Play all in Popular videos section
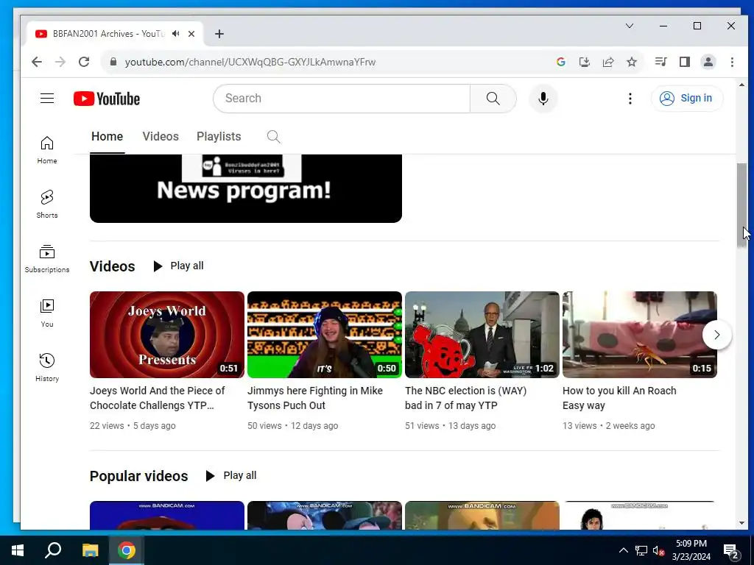The image size is (754, 565). 231,476
